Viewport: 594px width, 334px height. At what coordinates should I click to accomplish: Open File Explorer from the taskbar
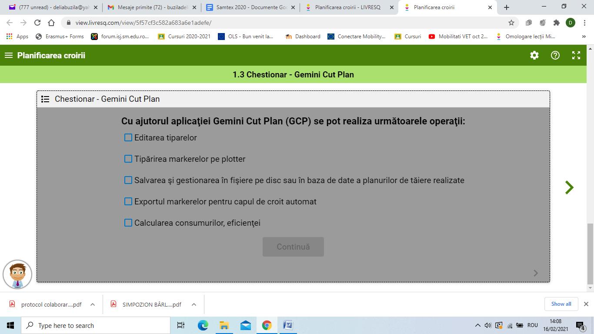(224, 325)
